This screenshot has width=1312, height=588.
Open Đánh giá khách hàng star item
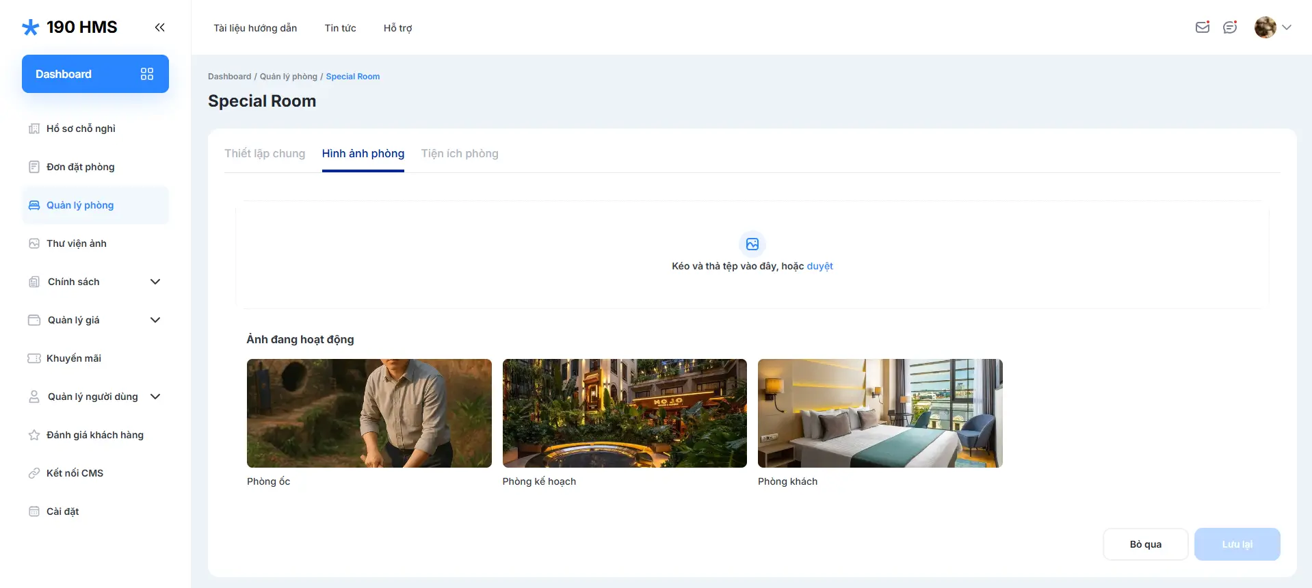tap(94, 435)
